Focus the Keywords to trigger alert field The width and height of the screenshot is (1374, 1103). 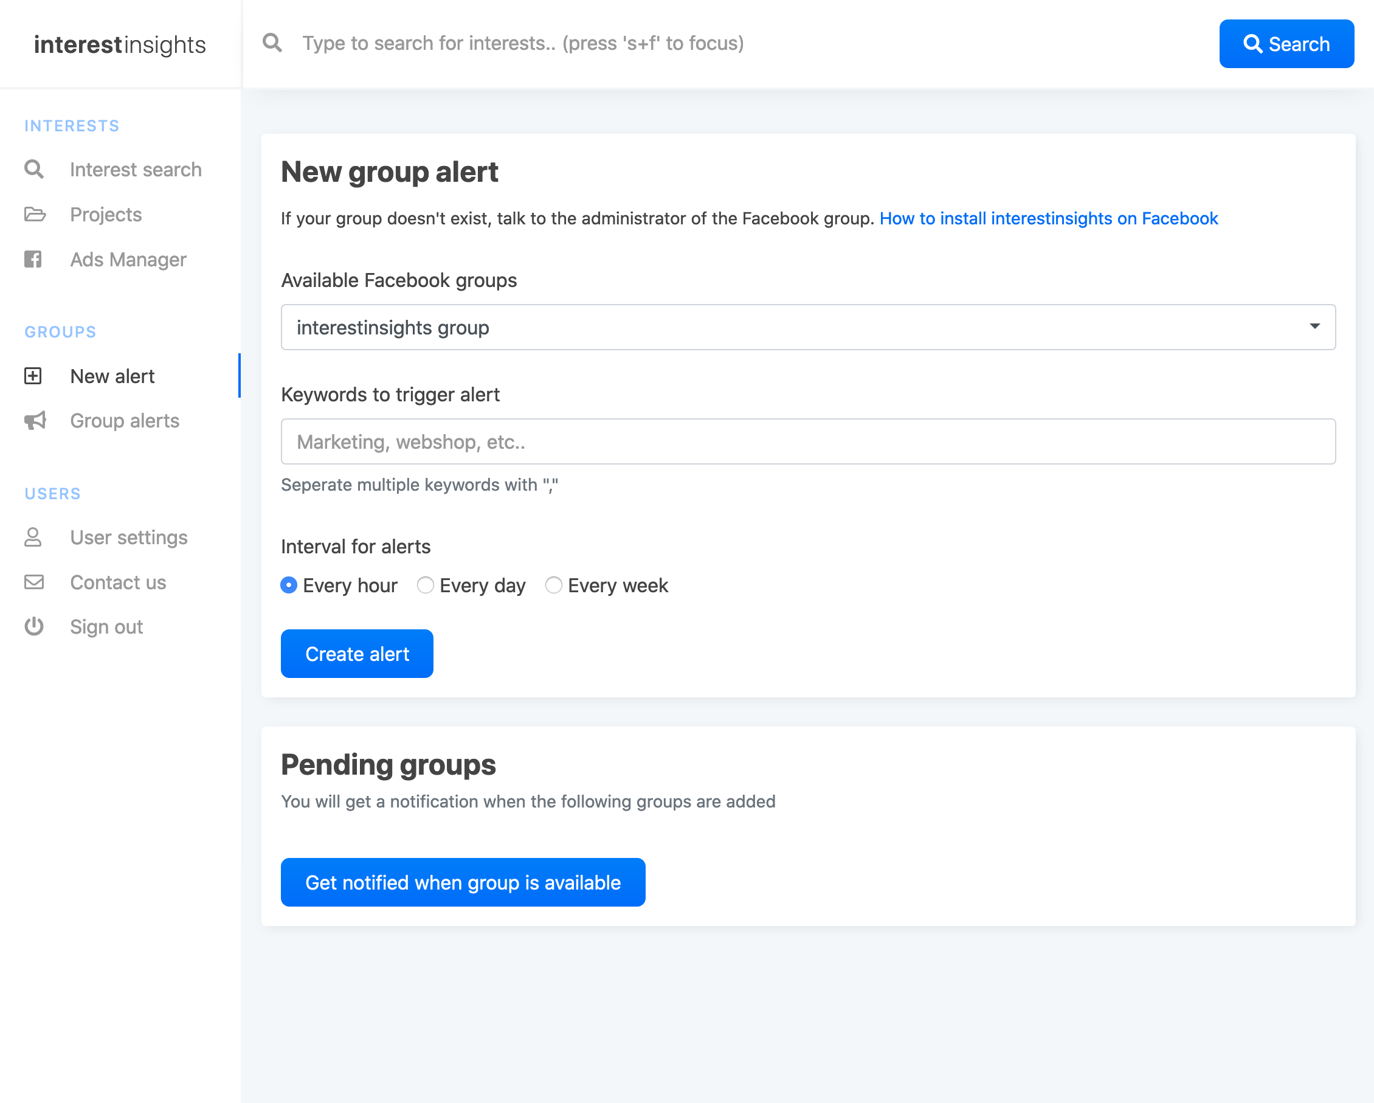pos(807,441)
